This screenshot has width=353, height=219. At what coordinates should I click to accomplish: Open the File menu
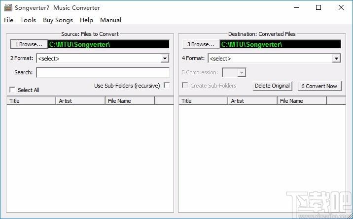(8, 20)
